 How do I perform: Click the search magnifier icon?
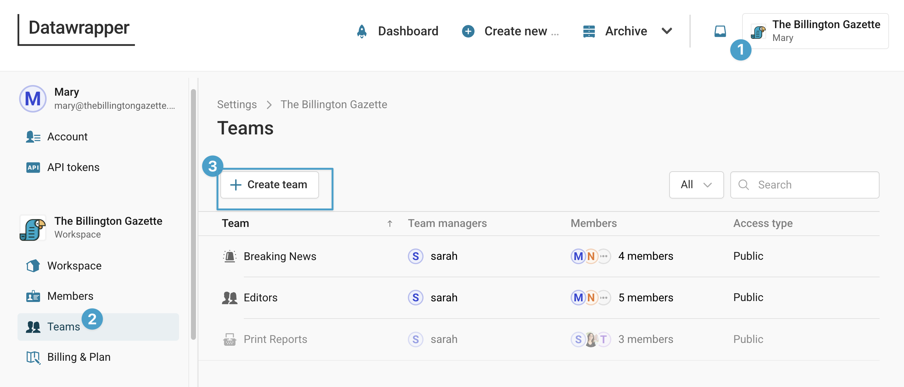[x=743, y=185]
